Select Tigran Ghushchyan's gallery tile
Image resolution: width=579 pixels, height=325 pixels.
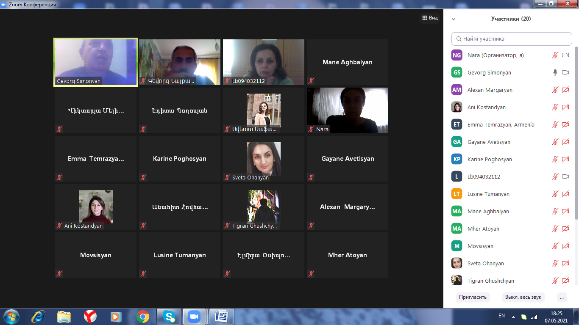click(x=264, y=207)
